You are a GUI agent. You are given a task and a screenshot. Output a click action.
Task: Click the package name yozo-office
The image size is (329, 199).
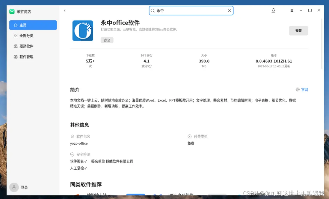(79, 143)
